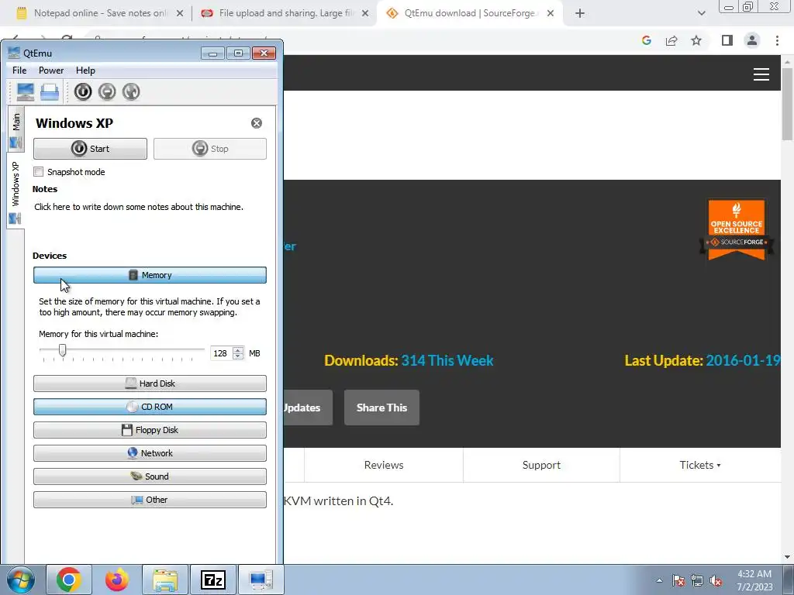Expand the Sound section
794x595 pixels.
(150, 476)
